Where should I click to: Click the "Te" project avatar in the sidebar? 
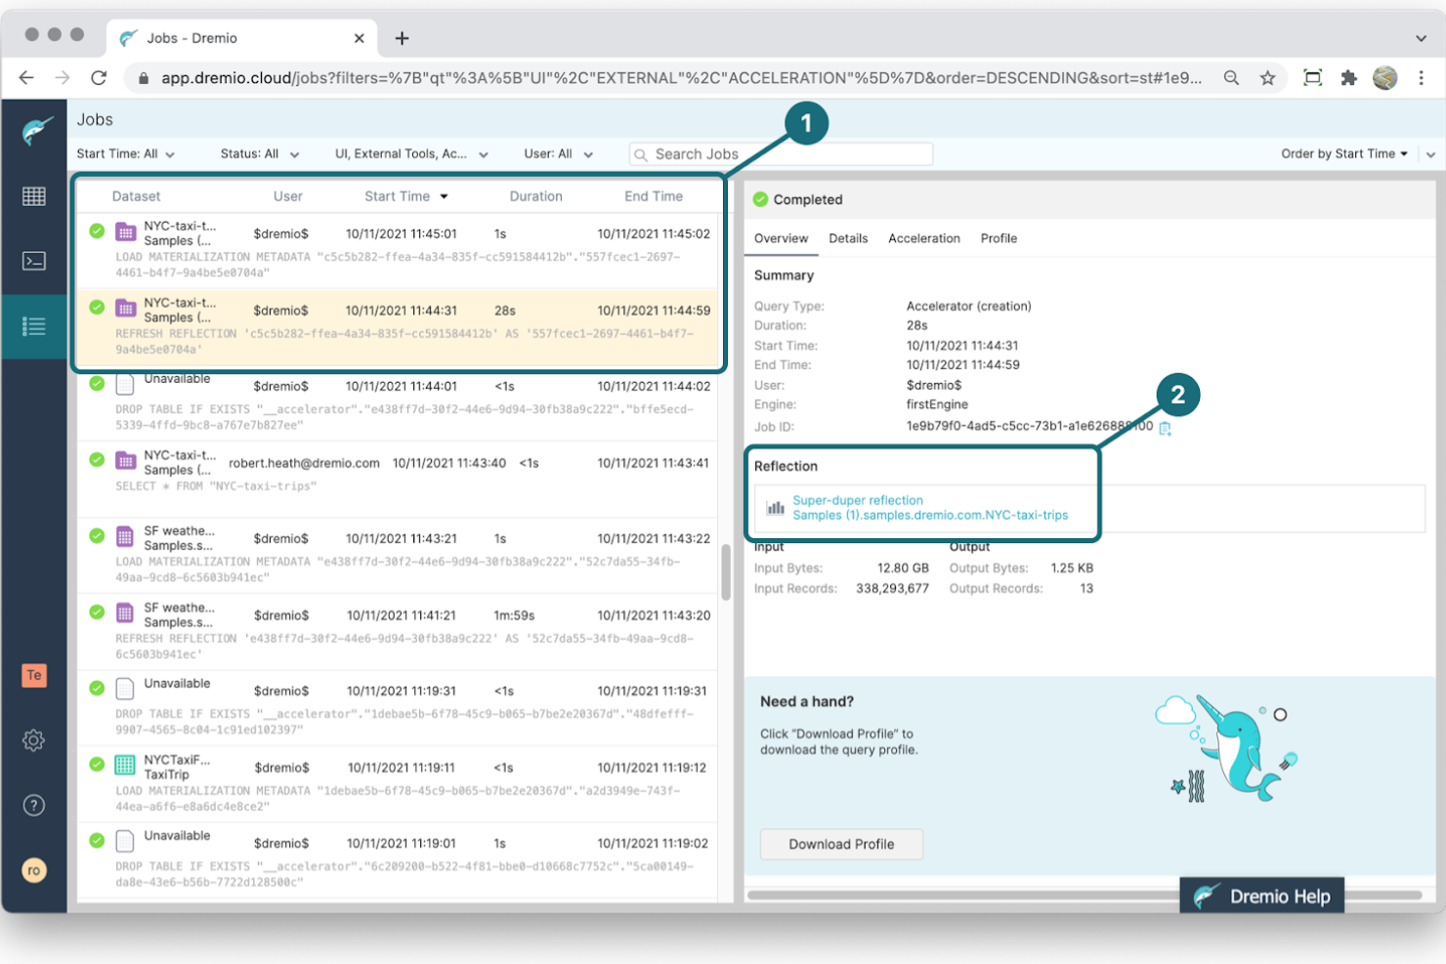point(34,675)
